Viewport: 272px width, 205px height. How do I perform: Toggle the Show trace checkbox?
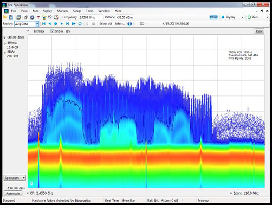(x=52, y=31)
